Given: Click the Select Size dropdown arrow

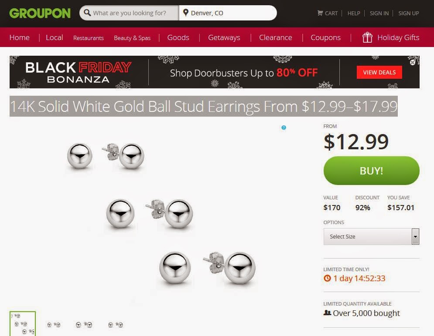Looking at the screenshot, I should point(415,237).
